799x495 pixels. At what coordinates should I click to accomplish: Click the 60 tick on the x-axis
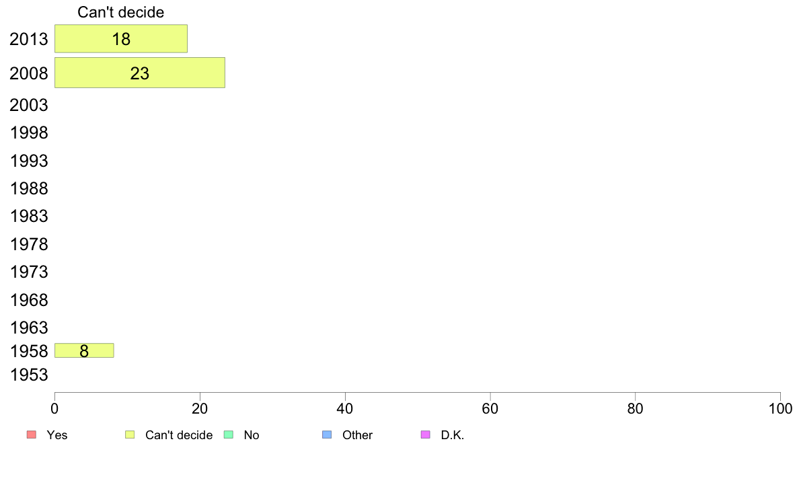(490, 408)
